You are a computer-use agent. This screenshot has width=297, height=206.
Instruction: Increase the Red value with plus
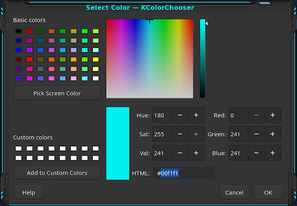[272, 115]
